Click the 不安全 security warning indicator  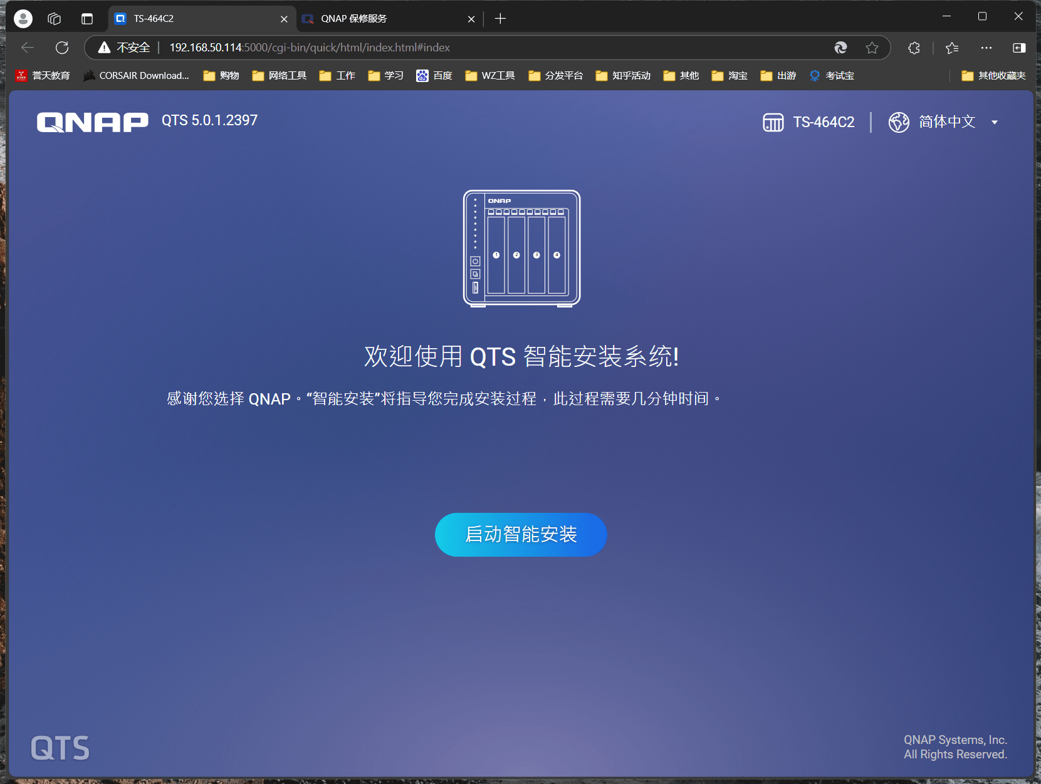coord(124,48)
